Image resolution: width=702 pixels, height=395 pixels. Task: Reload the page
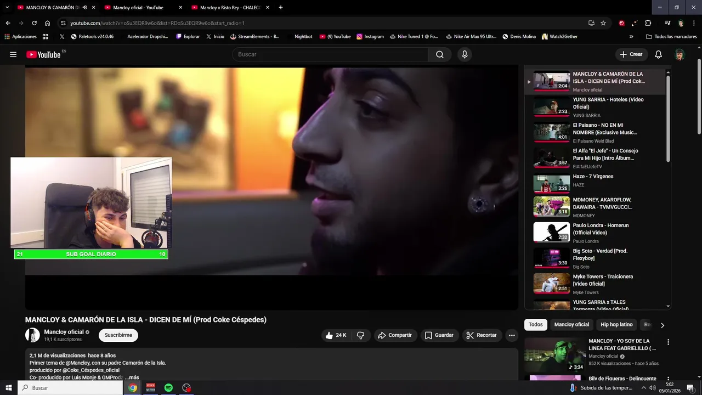[x=34, y=23]
